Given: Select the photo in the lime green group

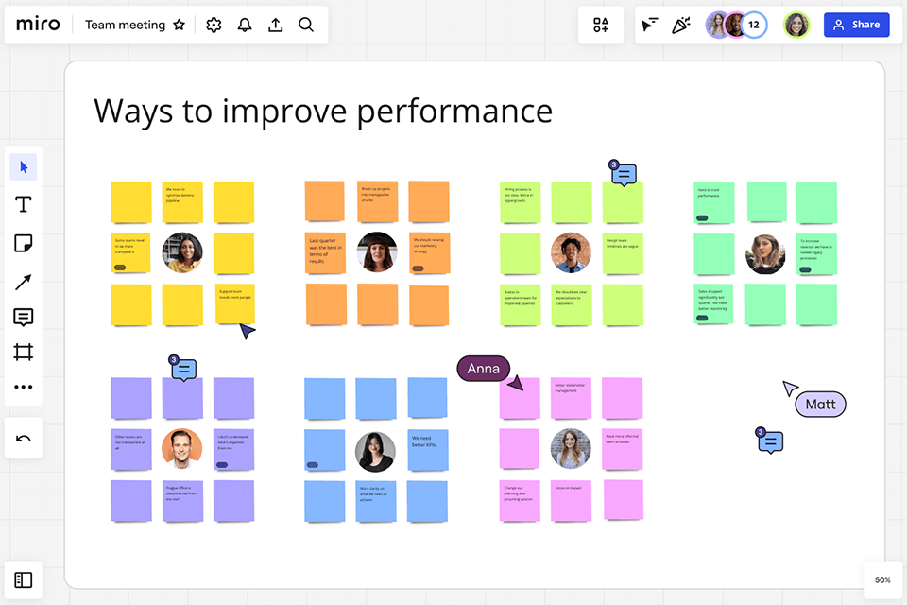Looking at the screenshot, I should (571, 253).
